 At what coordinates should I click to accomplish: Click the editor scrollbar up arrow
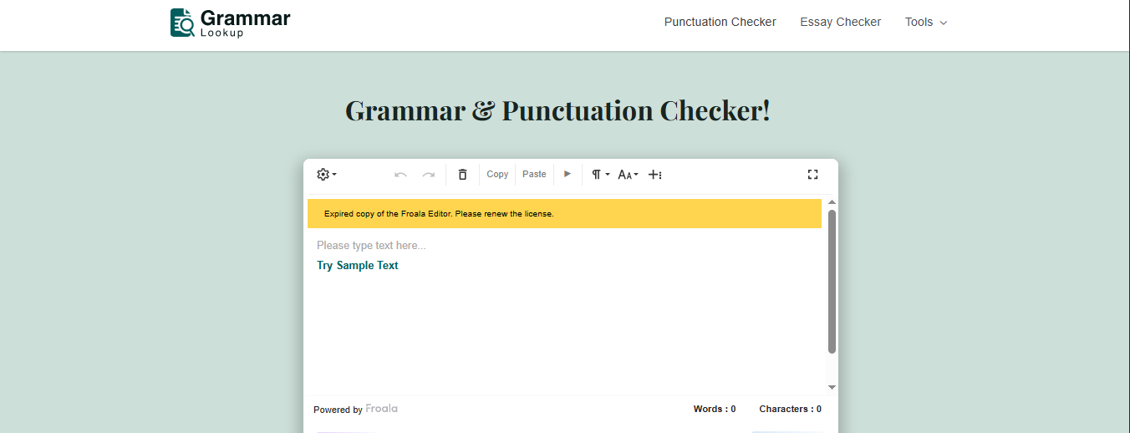832,202
